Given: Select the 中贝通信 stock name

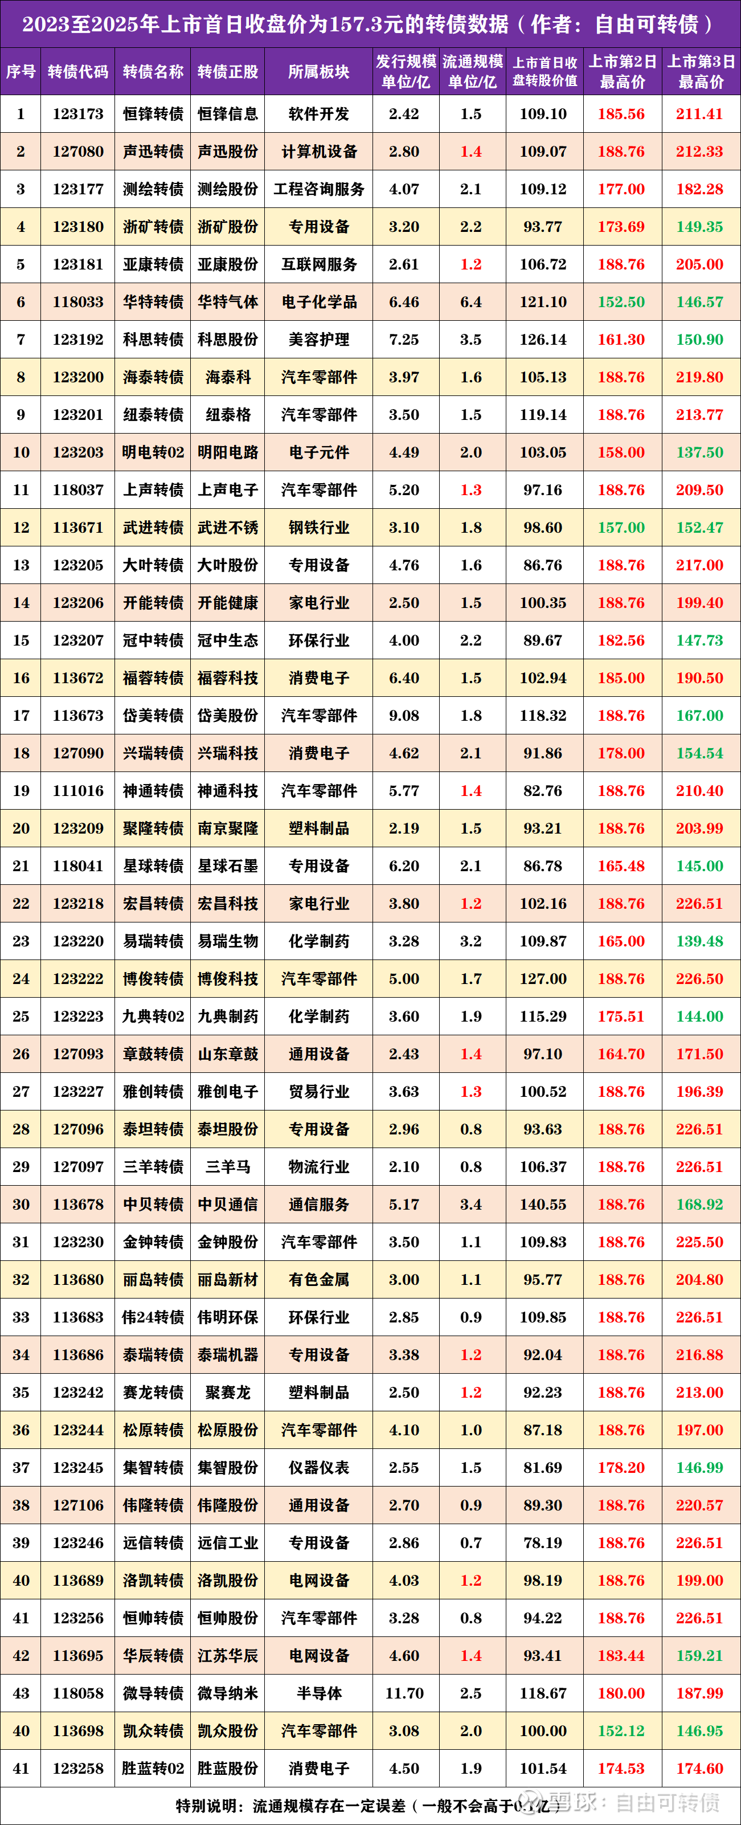Looking at the screenshot, I should coord(227,1205).
